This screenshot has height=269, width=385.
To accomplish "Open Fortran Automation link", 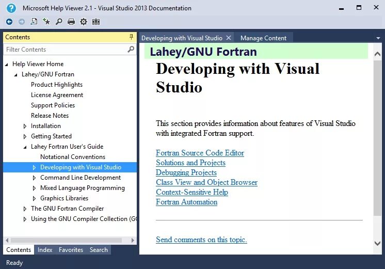I will pyautogui.click(x=187, y=202).
